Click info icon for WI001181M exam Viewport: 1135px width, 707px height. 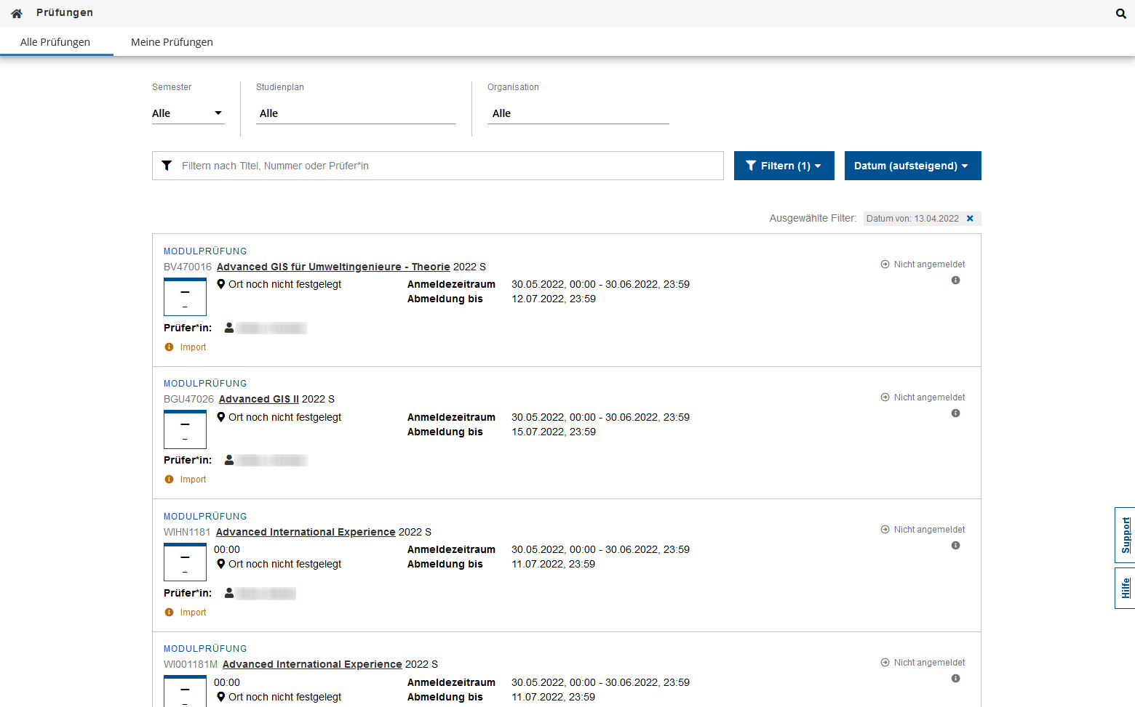pos(955,679)
